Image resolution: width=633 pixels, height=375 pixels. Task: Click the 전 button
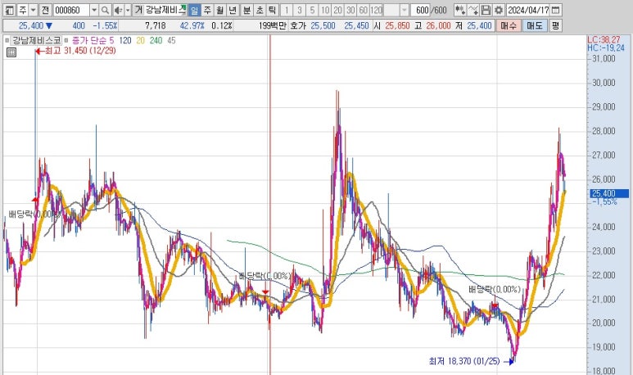(45, 10)
